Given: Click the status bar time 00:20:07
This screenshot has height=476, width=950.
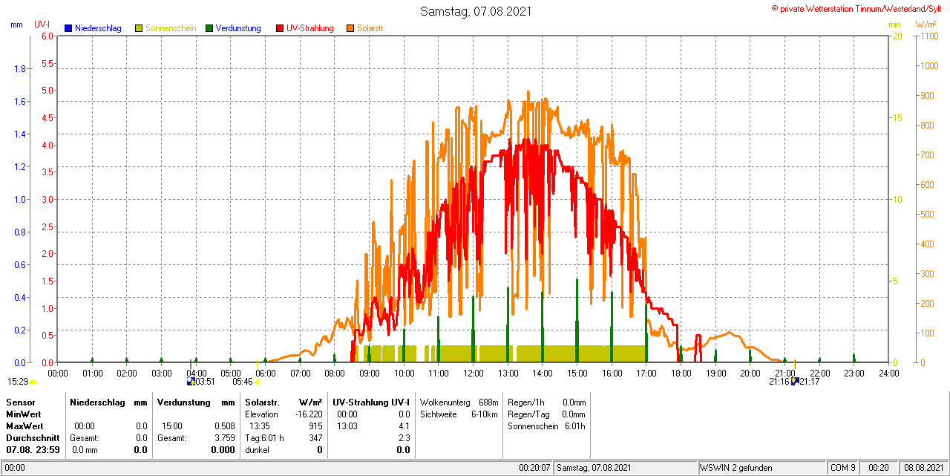Looking at the screenshot, I should (x=534, y=468).
